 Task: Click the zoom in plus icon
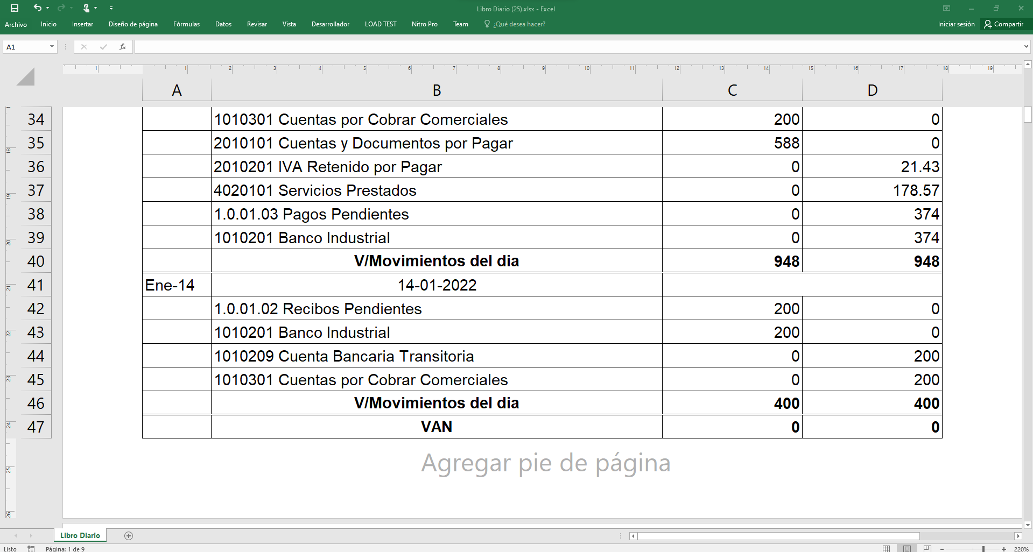point(1003,549)
